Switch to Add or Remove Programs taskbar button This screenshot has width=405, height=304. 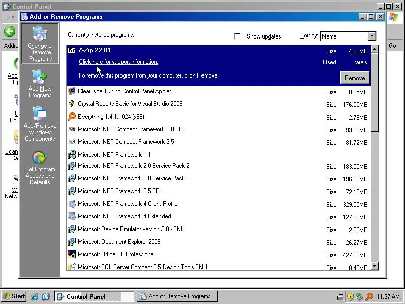click(x=177, y=296)
